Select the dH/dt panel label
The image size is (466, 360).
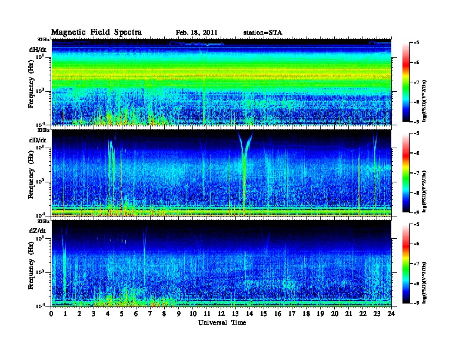38,49
